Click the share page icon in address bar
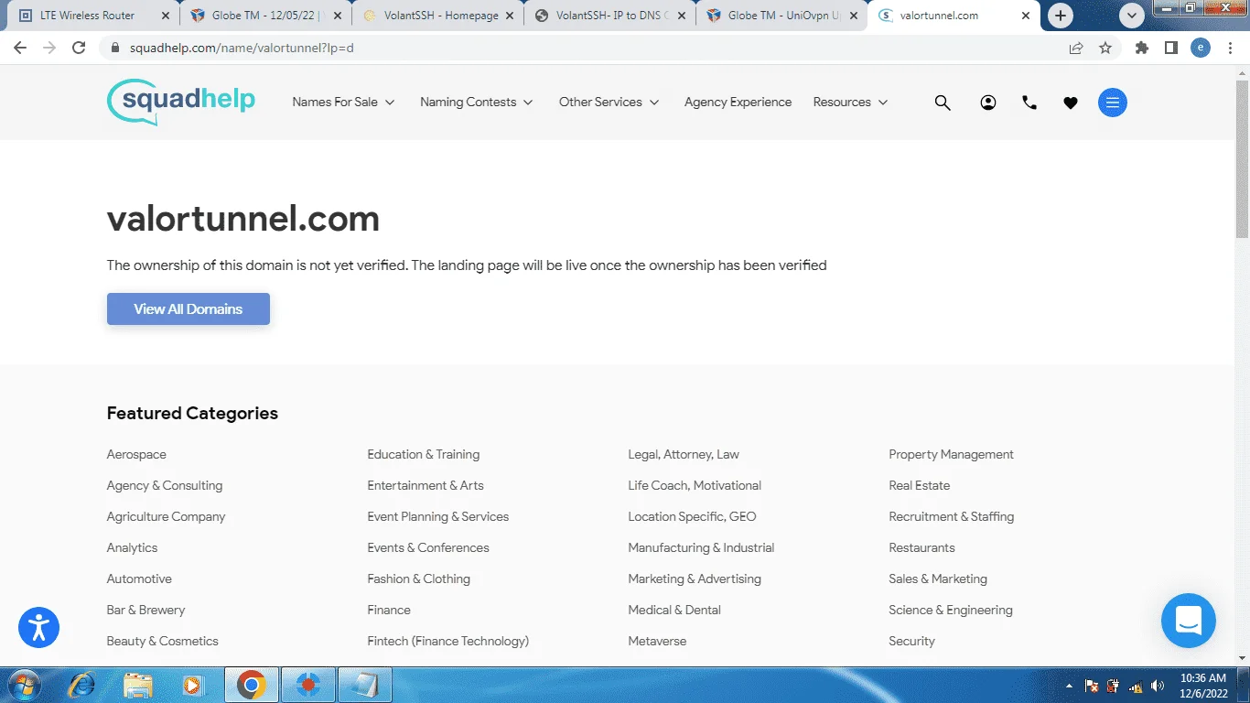 (1076, 48)
